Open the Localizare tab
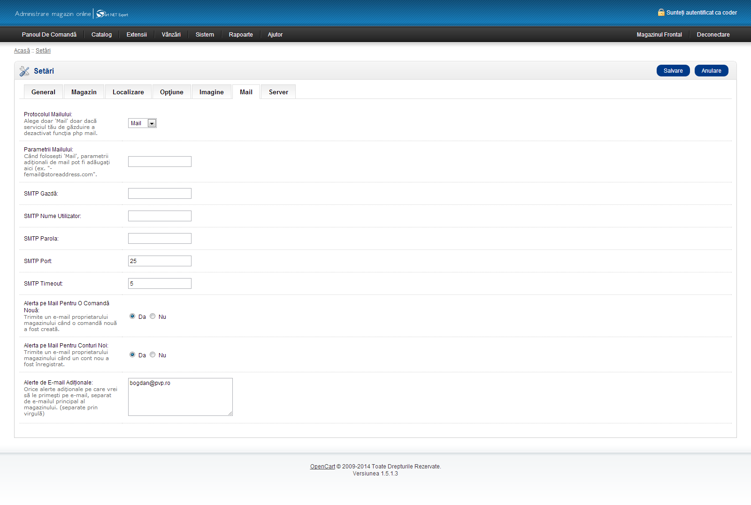751x505 pixels. (128, 92)
